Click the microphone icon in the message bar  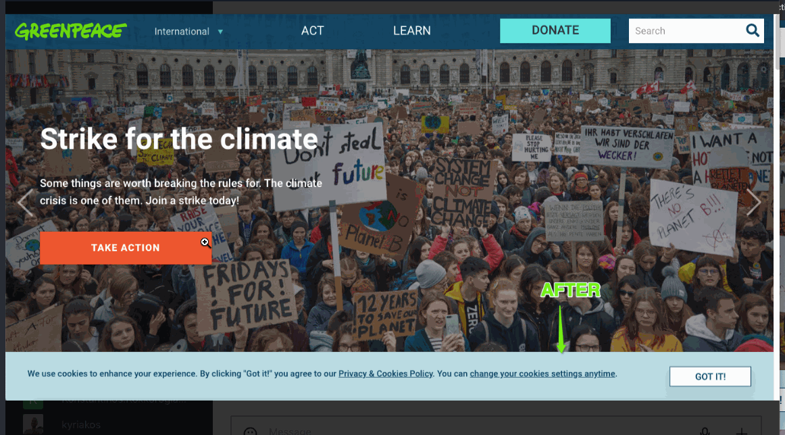click(705, 431)
